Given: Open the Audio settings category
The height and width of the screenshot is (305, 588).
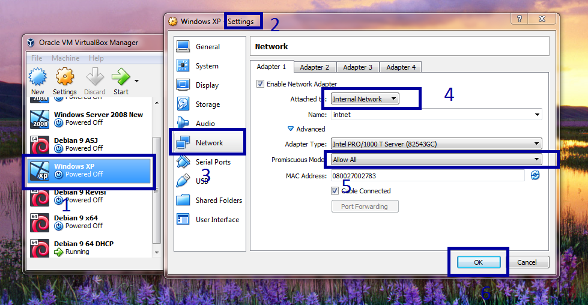Looking at the screenshot, I should (210, 123).
